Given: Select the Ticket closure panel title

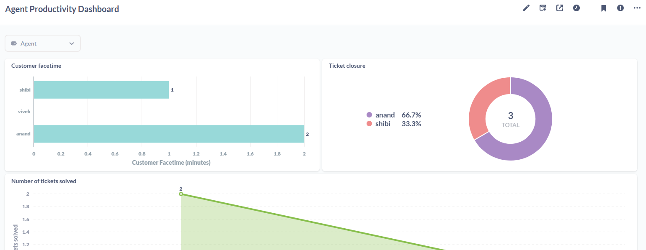Looking at the screenshot, I should click(347, 66).
